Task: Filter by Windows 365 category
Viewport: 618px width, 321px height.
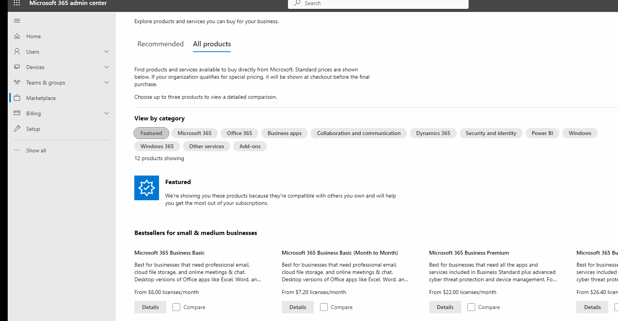Action: point(157,146)
